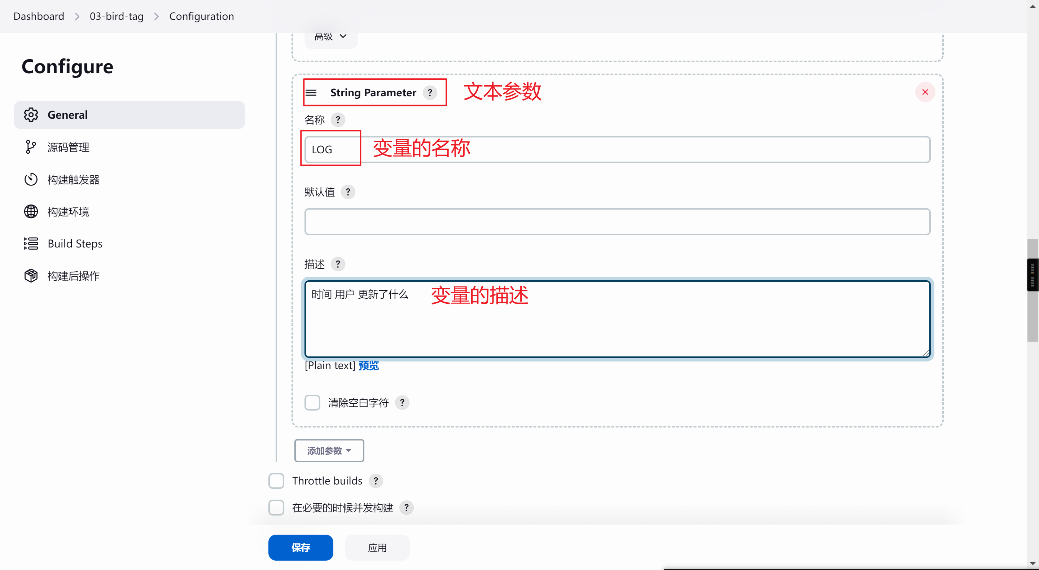Go to 03-bird-tag breadcrumb
The height and width of the screenshot is (570, 1039).
pos(117,16)
